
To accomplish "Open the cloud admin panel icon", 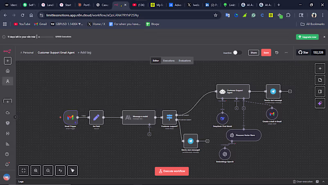I will click(8, 113).
